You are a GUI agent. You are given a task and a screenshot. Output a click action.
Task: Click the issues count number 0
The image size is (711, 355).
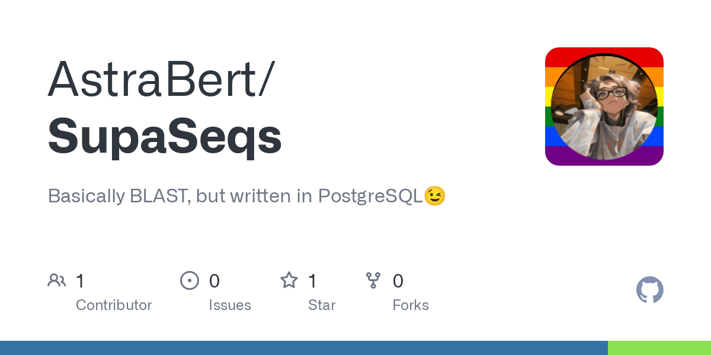(214, 281)
